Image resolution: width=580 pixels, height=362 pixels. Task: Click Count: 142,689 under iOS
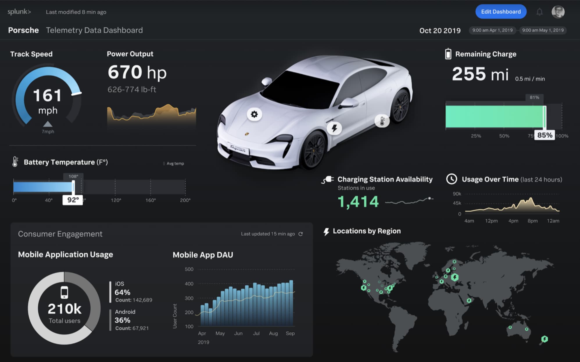(x=134, y=300)
